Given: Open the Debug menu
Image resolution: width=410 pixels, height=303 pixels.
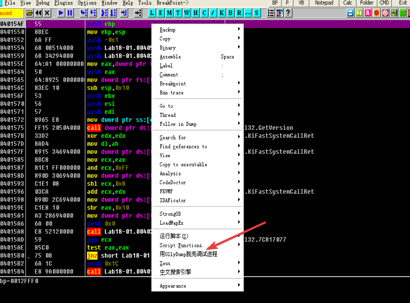Looking at the screenshot, I should 43,3.
